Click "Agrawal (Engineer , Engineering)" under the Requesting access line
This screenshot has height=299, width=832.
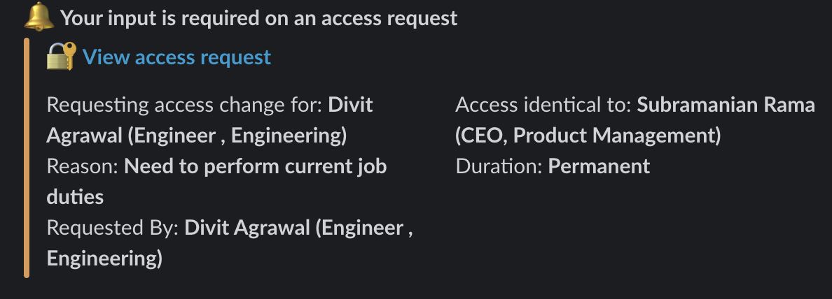196,136
